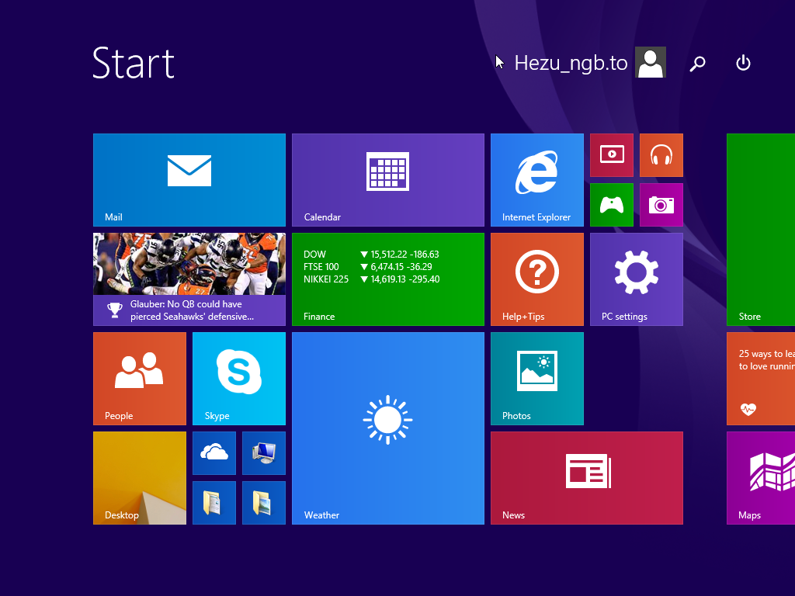Launch the Skype tile

(x=238, y=378)
